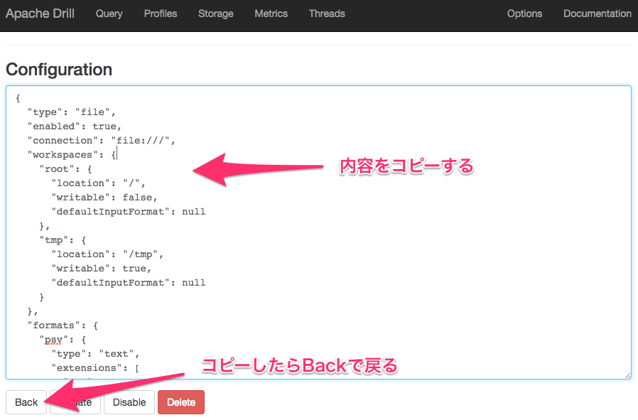The image size is (638, 420).
Task: Click the "writable": false line
Action: pyautogui.click(x=104, y=198)
